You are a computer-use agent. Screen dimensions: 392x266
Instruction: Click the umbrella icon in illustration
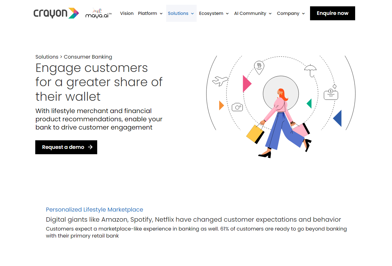point(310,70)
